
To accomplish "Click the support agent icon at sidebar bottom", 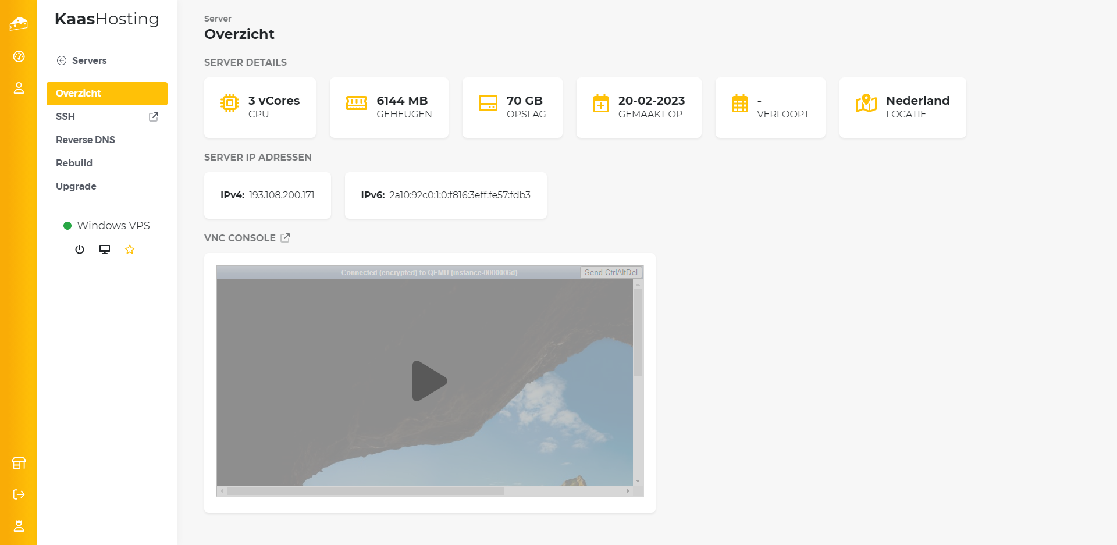I will pos(19,526).
